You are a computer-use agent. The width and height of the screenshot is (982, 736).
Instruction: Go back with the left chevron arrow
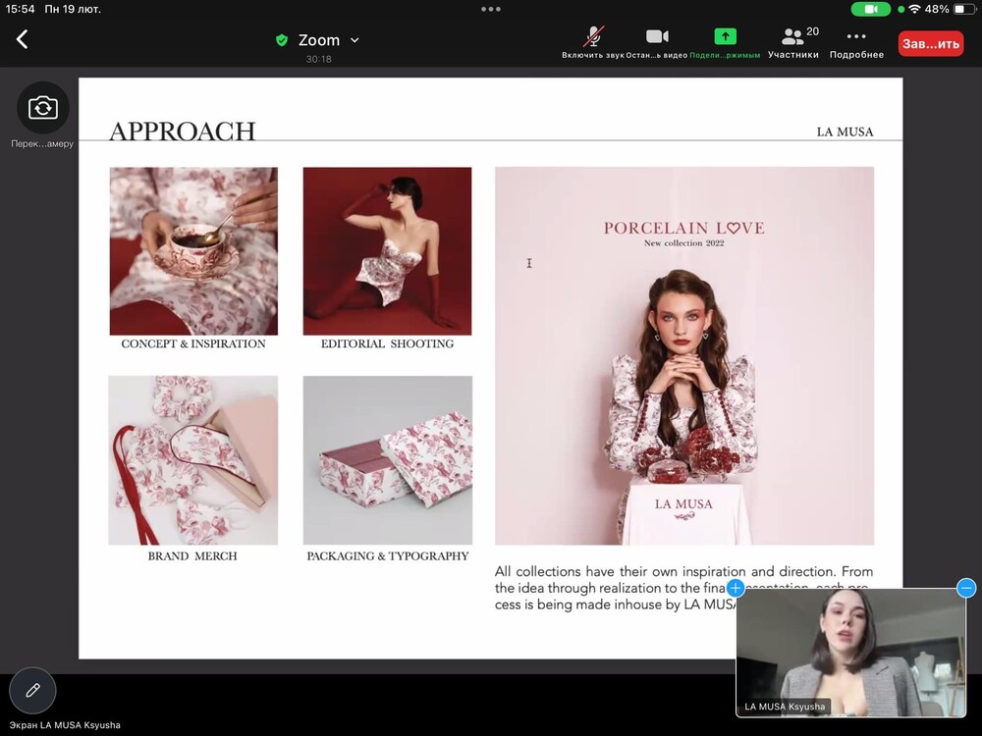[x=22, y=39]
